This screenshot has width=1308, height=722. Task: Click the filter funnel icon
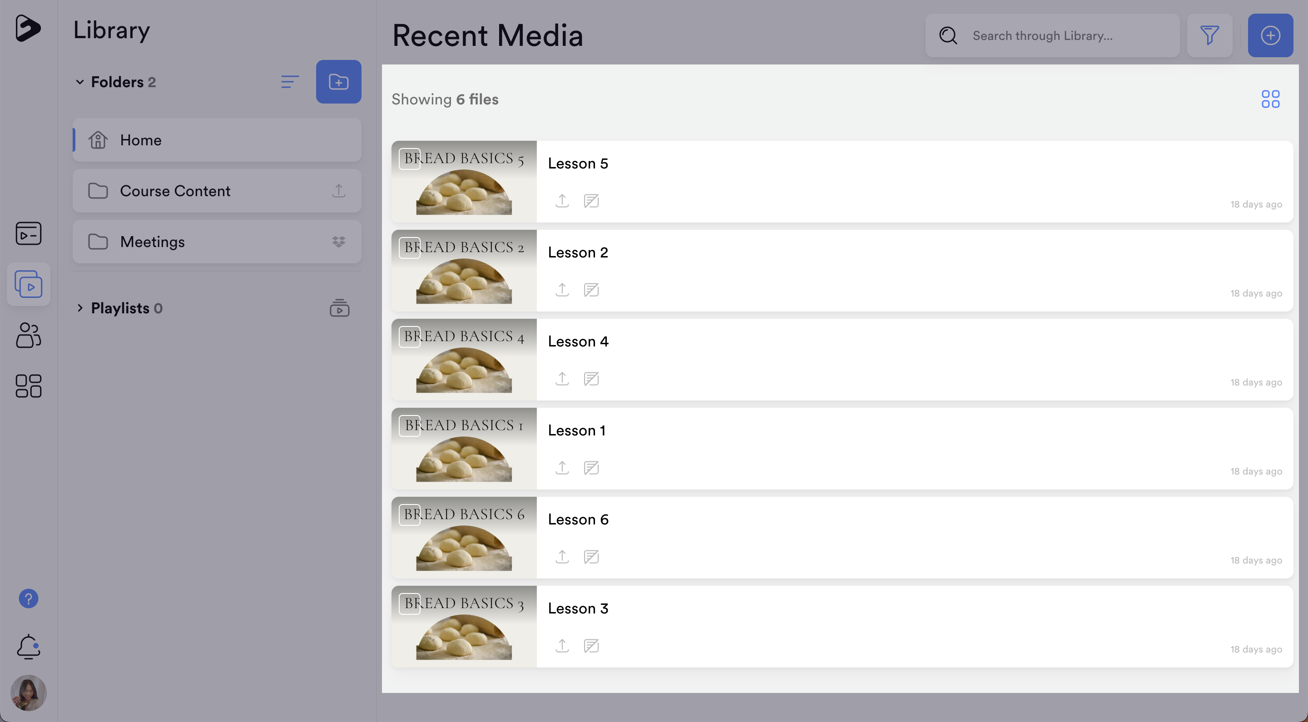1209,35
